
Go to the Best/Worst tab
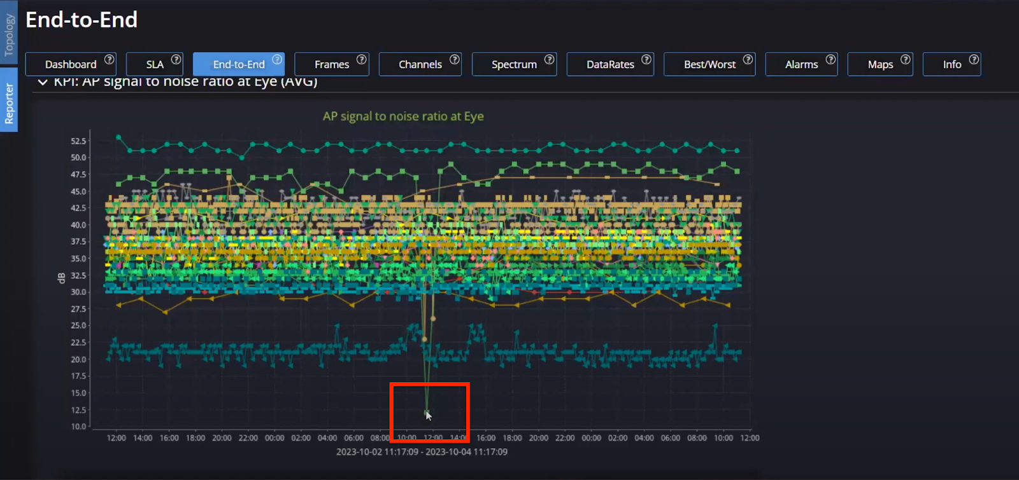coord(709,64)
